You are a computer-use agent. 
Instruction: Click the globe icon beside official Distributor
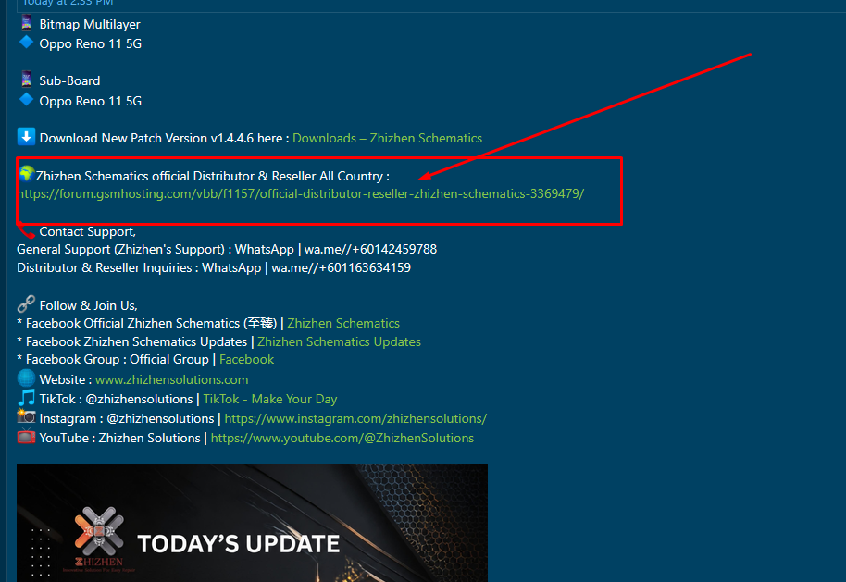[x=26, y=174]
